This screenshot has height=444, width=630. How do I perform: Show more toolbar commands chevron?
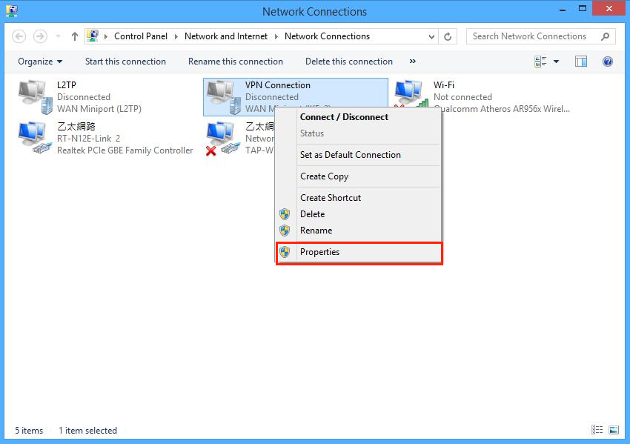[413, 62]
